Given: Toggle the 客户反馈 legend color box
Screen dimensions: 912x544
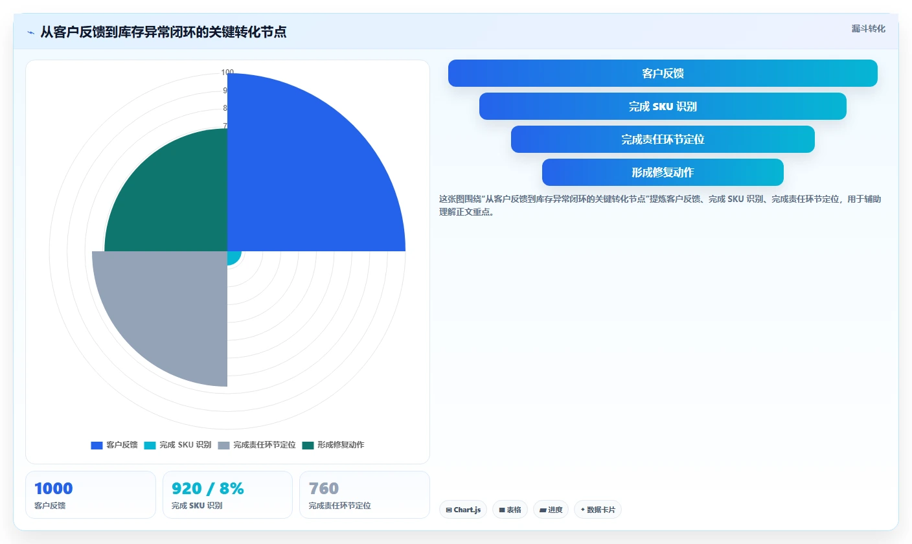Looking at the screenshot, I should pyautogui.click(x=97, y=445).
